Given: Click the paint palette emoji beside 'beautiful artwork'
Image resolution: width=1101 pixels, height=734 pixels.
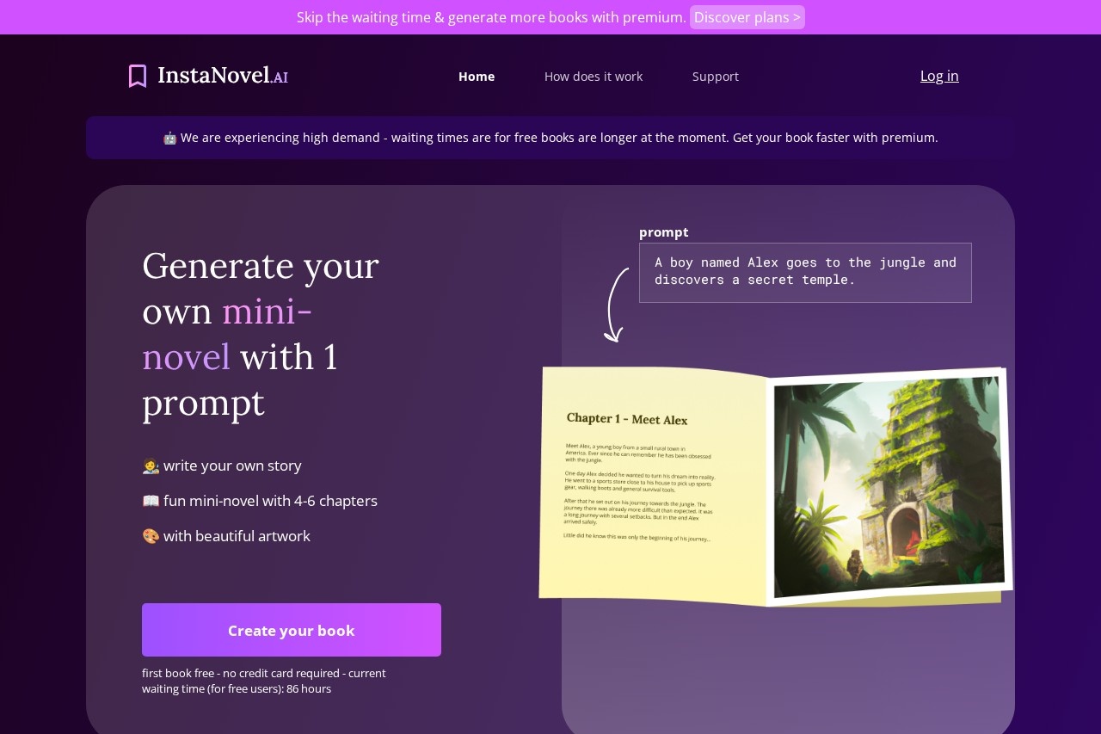Looking at the screenshot, I should 151,537.
